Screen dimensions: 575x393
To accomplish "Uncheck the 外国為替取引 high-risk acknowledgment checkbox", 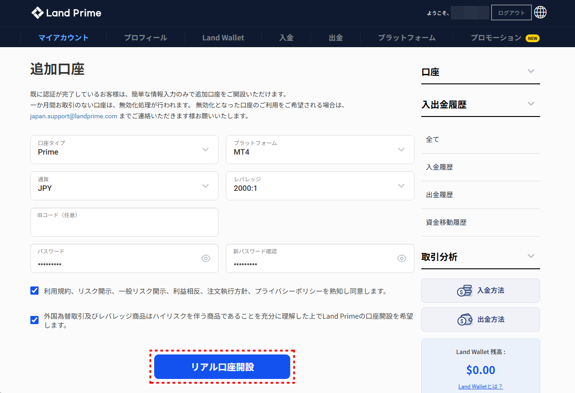I will 34,320.
